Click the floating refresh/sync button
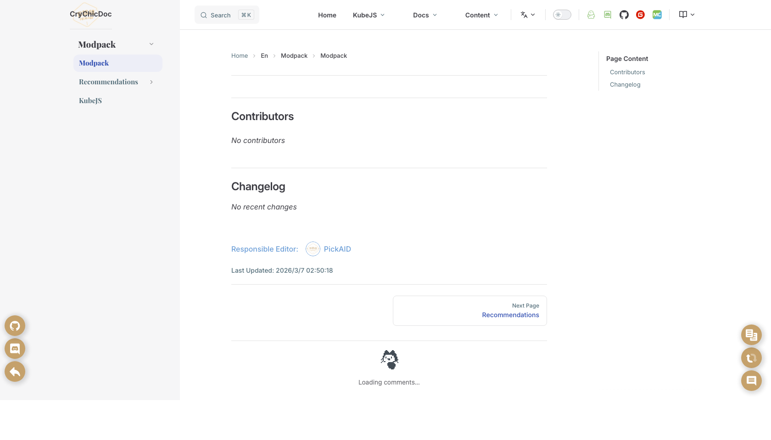771x440 pixels. click(x=751, y=357)
